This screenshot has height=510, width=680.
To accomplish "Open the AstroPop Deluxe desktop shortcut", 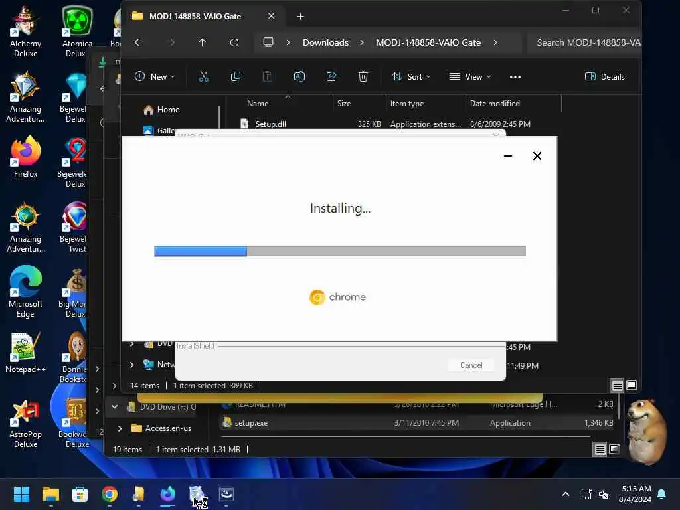I will (x=25, y=423).
